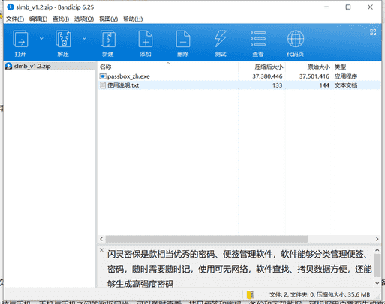The width and height of the screenshot is (385, 304).
Task: Open the 视图(V) menu
Action: point(108,19)
